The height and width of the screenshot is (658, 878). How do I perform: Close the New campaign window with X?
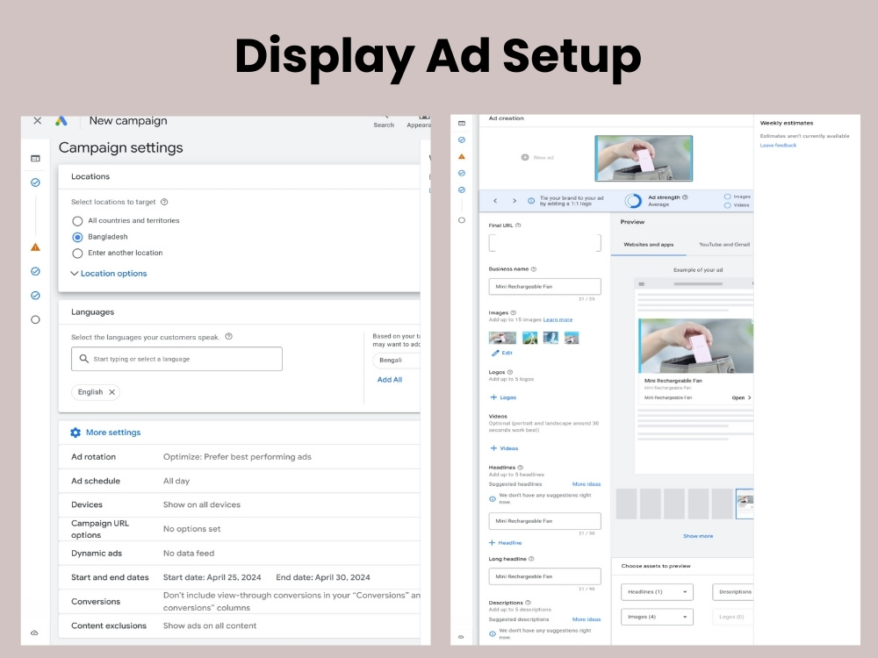coord(38,121)
